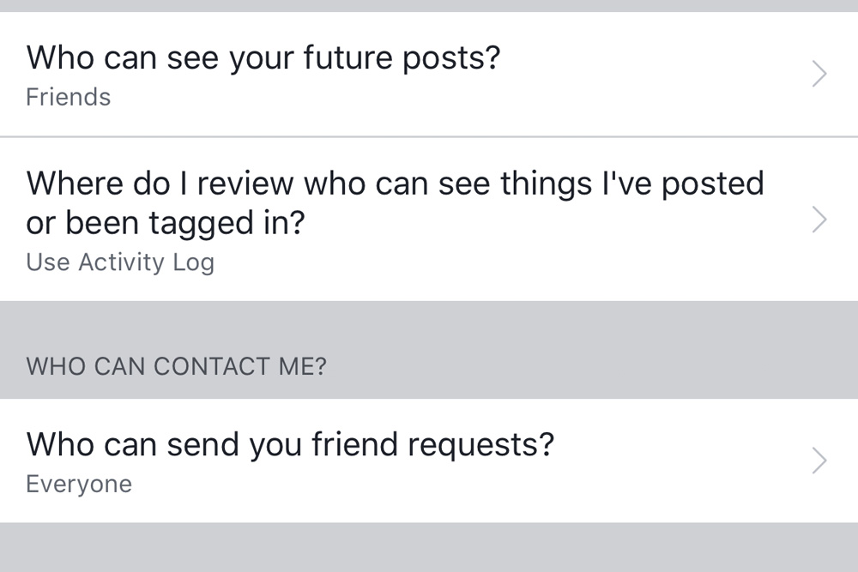Tap the "Use Activity Log" subtitle
858x572 pixels.
tap(120, 262)
